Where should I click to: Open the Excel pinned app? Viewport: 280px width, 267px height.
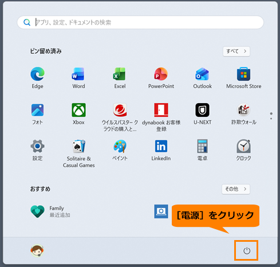click(x=120, y=78)
